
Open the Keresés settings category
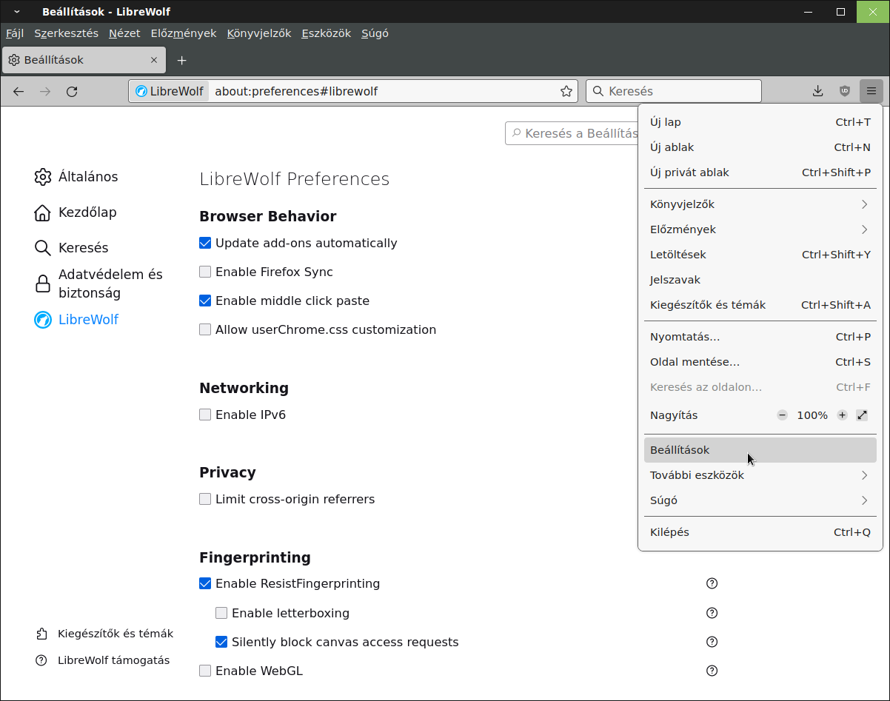72,248
